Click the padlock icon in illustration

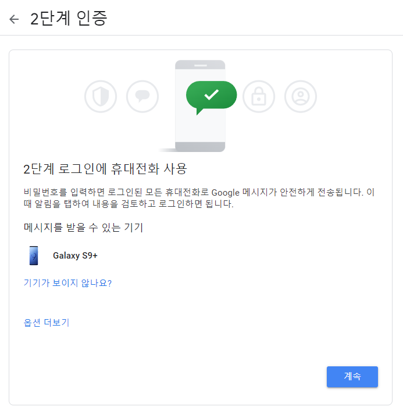tap(259, 97)
